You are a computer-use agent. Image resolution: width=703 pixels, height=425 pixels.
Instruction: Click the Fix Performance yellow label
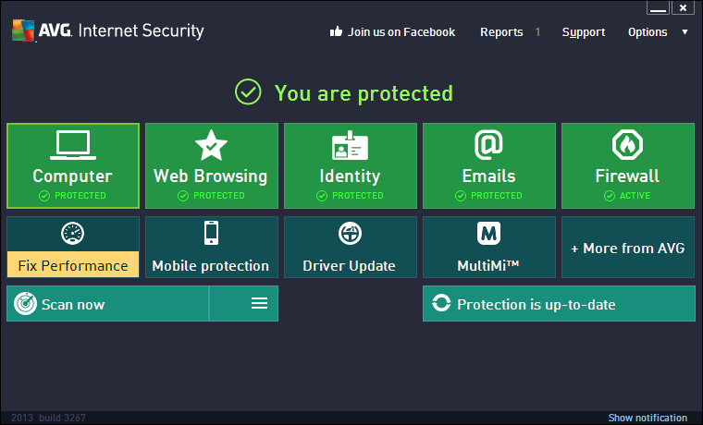coord(73,265)
